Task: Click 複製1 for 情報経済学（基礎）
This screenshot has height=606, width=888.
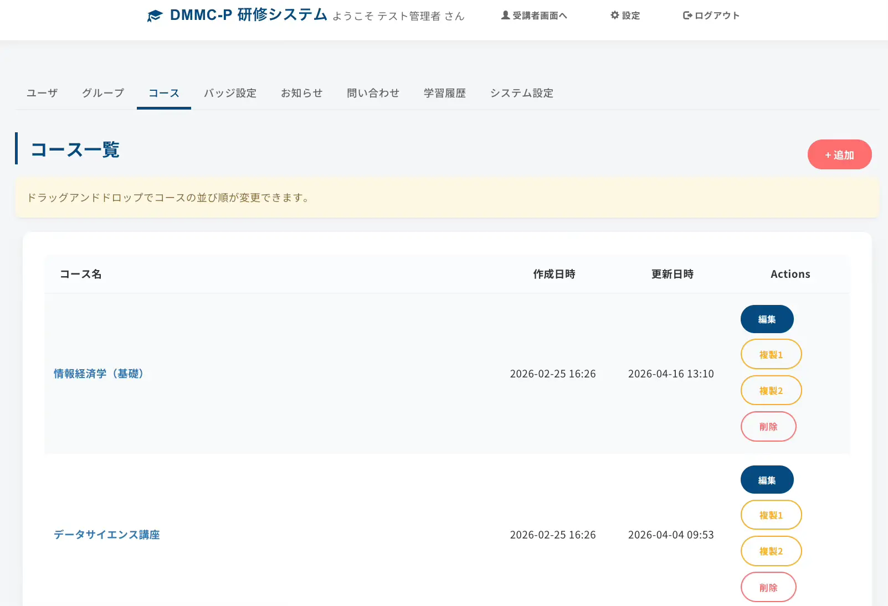Action: pyautogui.click(x=771, y=354)
